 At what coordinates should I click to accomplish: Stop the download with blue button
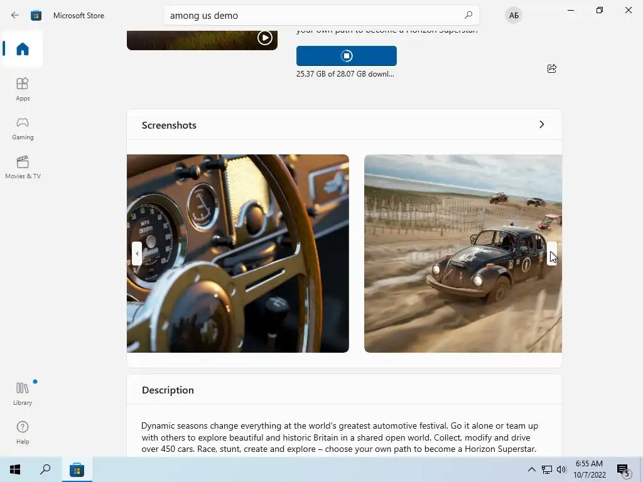[x=347, y=56]
